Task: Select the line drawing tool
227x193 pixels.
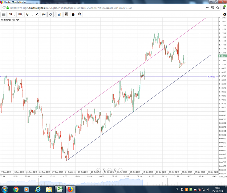Action: 37,14
